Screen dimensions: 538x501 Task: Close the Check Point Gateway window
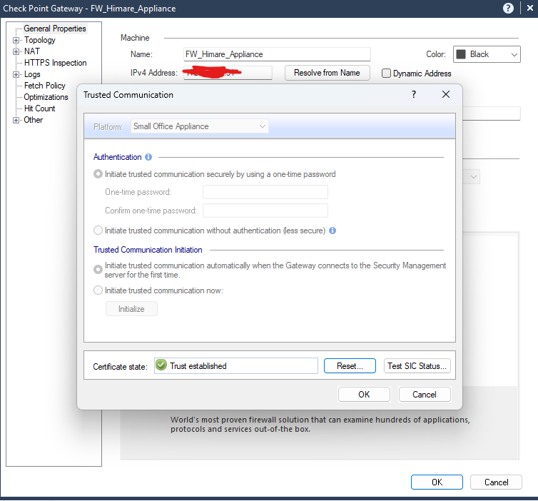click(x=530, y=8)
